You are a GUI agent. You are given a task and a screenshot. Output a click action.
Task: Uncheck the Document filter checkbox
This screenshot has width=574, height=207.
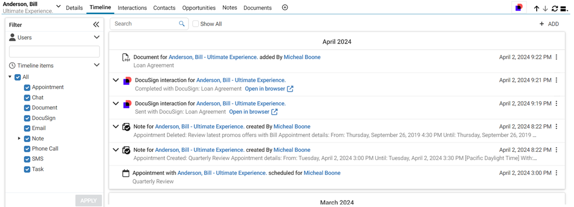(27, 108)
